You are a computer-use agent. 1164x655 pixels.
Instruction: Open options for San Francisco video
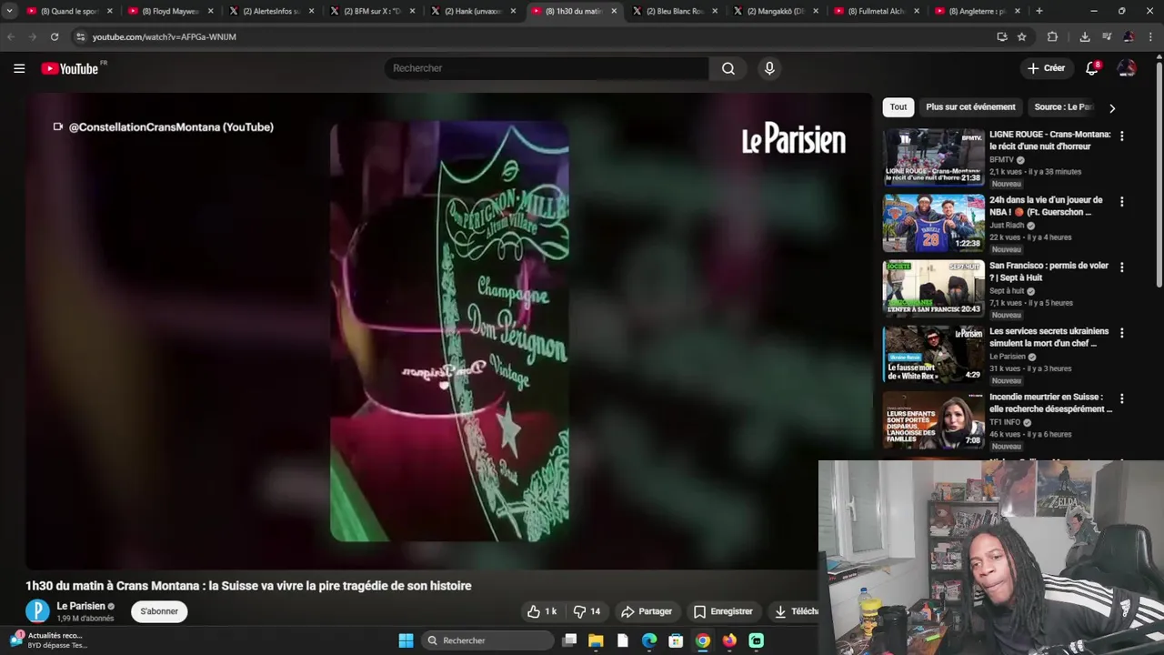coord(1121,267)
